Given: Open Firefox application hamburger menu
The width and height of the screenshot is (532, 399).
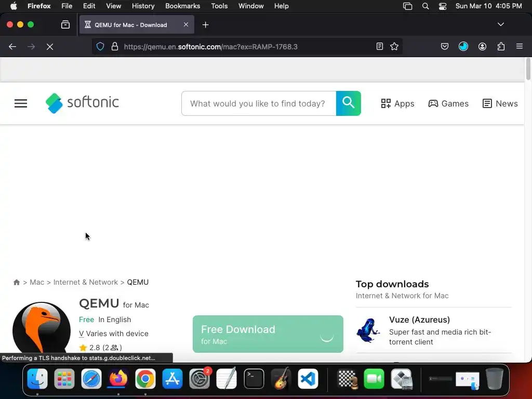Looking at the screenshot, I should [x=520, y=46].
